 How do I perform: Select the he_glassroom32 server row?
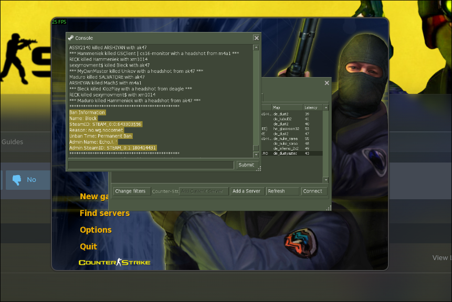[292, 128]
